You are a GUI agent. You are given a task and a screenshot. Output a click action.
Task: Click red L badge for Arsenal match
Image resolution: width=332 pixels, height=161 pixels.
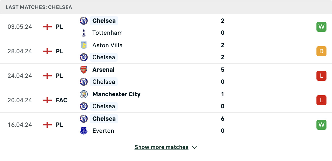pos(321,76)
